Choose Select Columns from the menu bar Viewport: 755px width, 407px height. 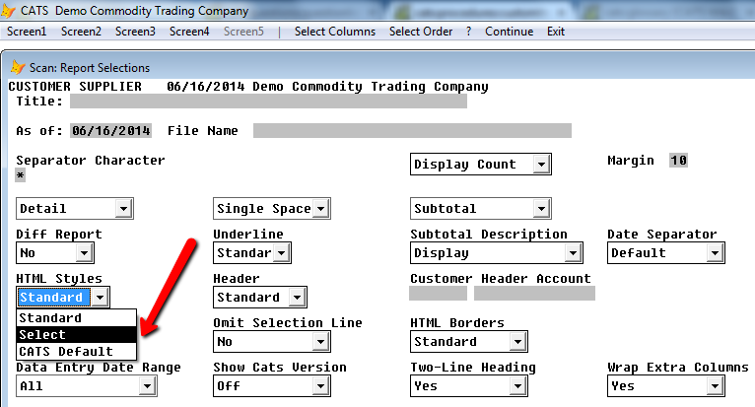335,32
